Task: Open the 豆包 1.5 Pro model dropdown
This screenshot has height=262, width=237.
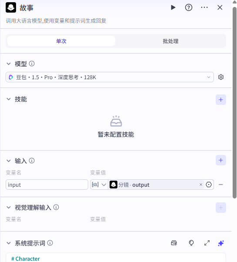Action: pyautogui.click(x=110, y=77)
